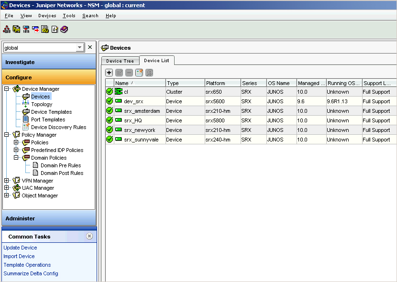Click the add device plus icon

pos(109,73)
